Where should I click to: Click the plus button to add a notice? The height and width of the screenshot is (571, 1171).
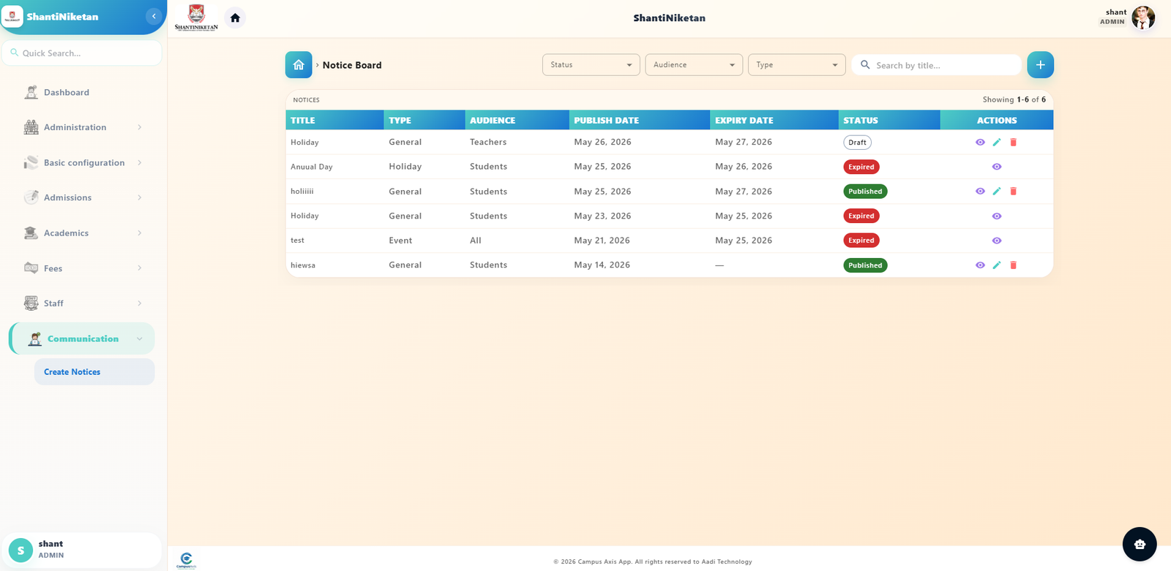[1040, 65]
